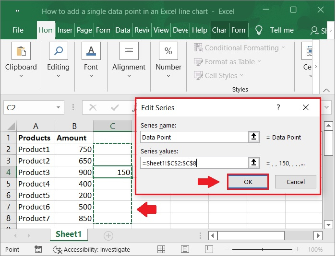Cancel formula entry with X icon
Viewport: 336px width, 256px height.
(x=93, y=107)
